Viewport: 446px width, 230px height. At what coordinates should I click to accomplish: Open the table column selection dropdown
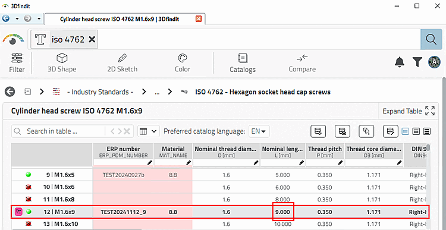[149, 131]
